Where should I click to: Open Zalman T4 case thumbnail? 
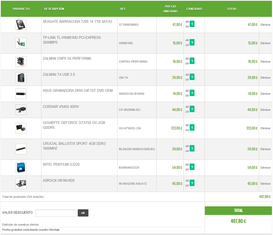21,78
